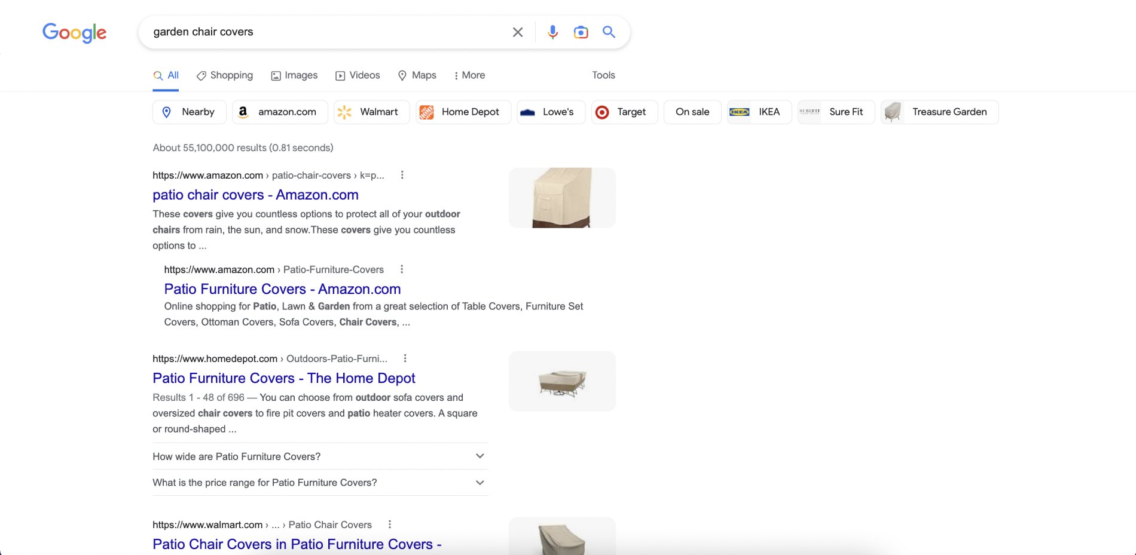
Task: Click the walmart.com URL breadcrumb
Action: tap(262, 525)
